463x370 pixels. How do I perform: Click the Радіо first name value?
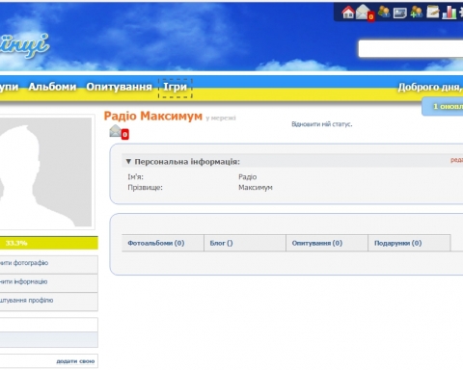click(x=247, y=177)
